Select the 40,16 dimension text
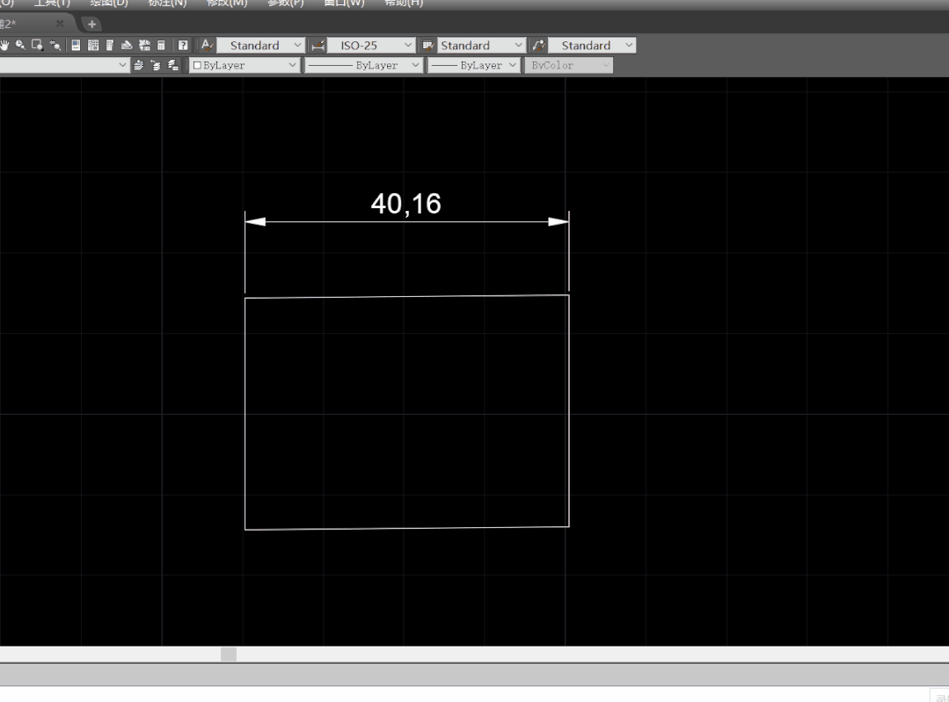 click(x=406, y=204)
